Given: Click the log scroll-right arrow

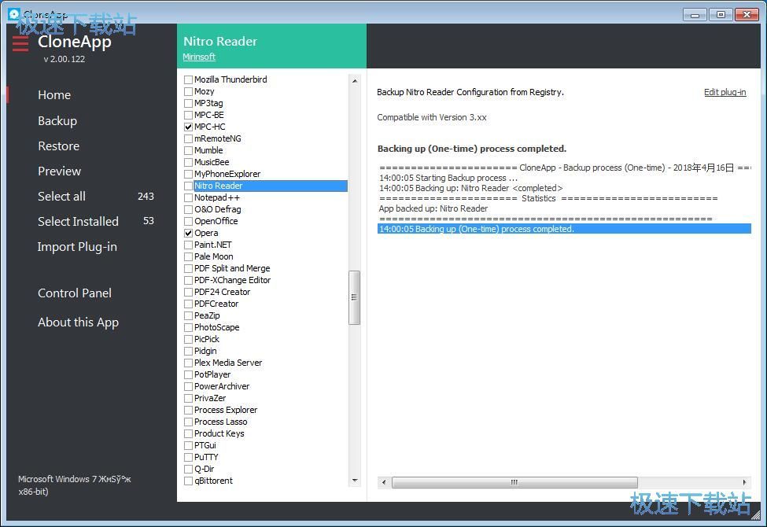Looking at the screenshot, I should (x=744, y=482).
